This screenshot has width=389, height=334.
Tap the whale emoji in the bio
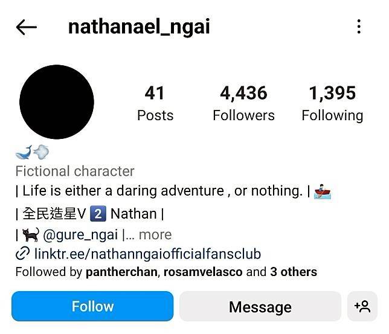[x=24, y=152]
